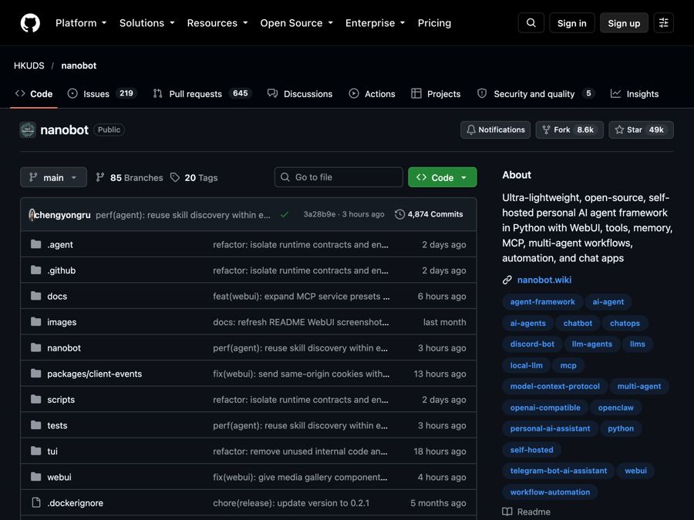Open the Pricing page
The image size is (694, 520).
coord(434,23)
